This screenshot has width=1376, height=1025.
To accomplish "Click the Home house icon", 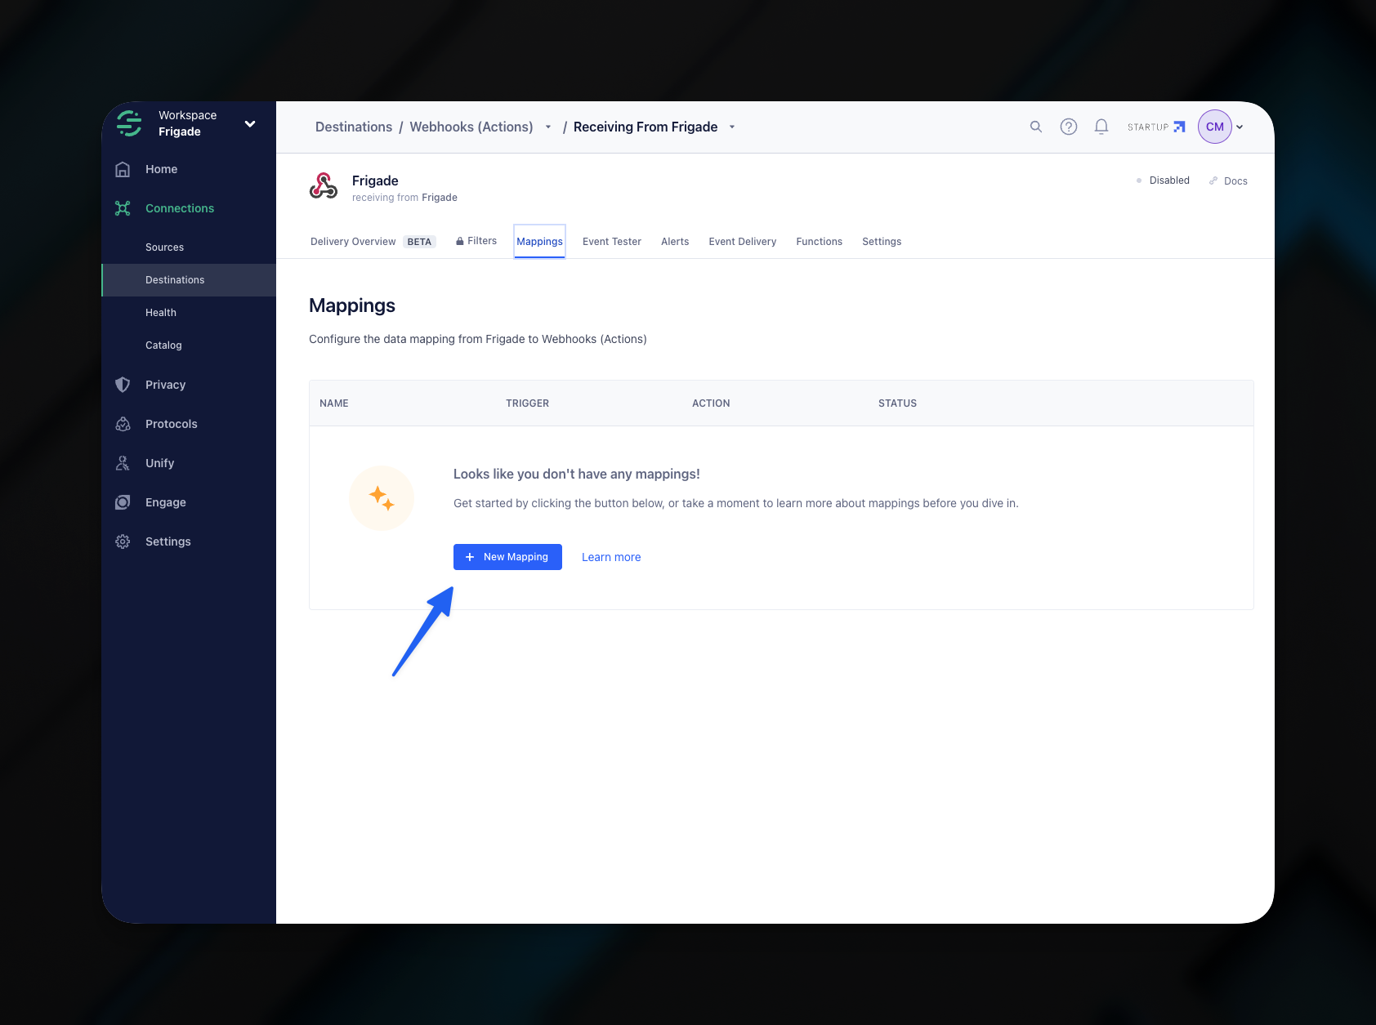I will point(123,169).
